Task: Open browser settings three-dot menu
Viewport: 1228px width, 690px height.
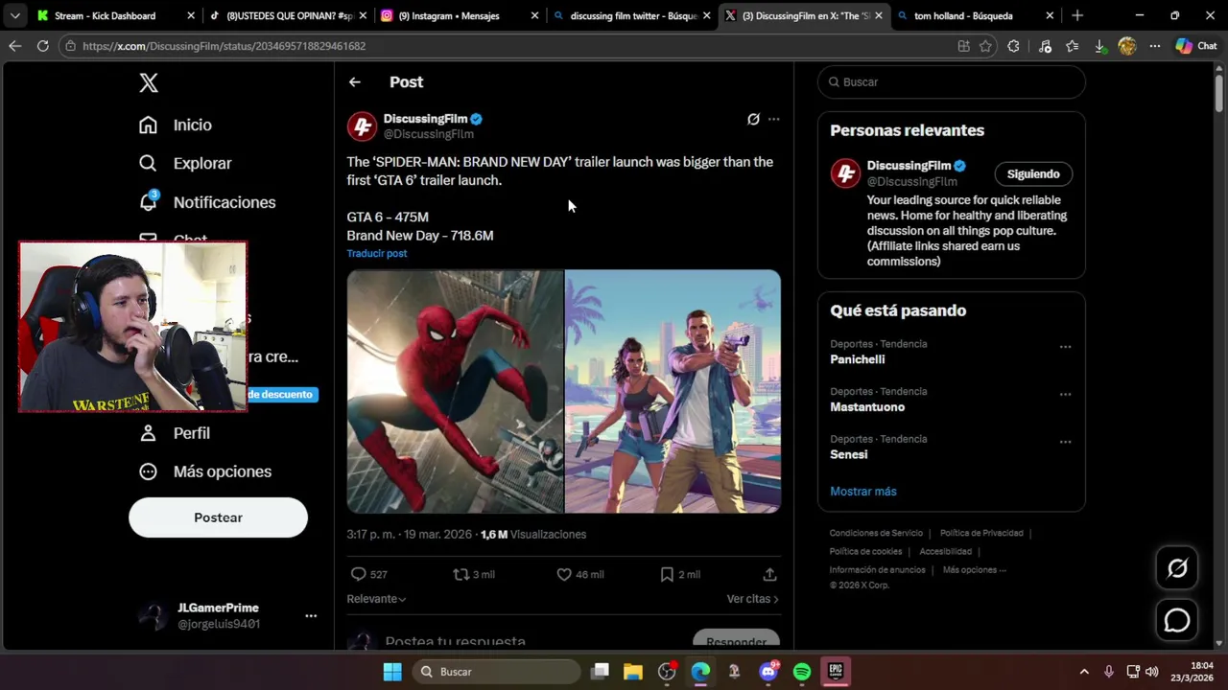Action: pos(1155,46)
